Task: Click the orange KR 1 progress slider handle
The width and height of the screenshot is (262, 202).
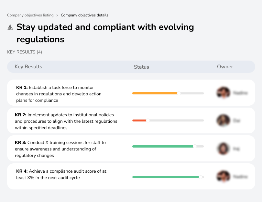Action: point(179,93)
